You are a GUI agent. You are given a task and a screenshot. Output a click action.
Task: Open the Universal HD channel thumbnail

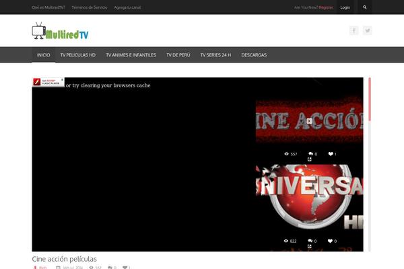pos(310,197)
